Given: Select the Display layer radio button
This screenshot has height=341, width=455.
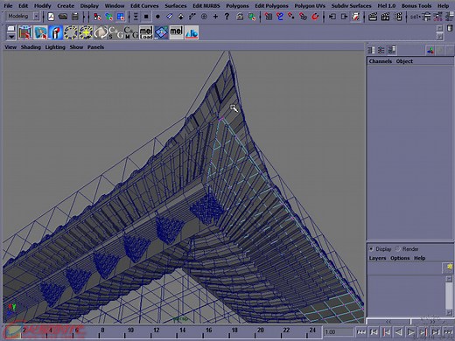Looking at the screenshot, I should 371,249.
